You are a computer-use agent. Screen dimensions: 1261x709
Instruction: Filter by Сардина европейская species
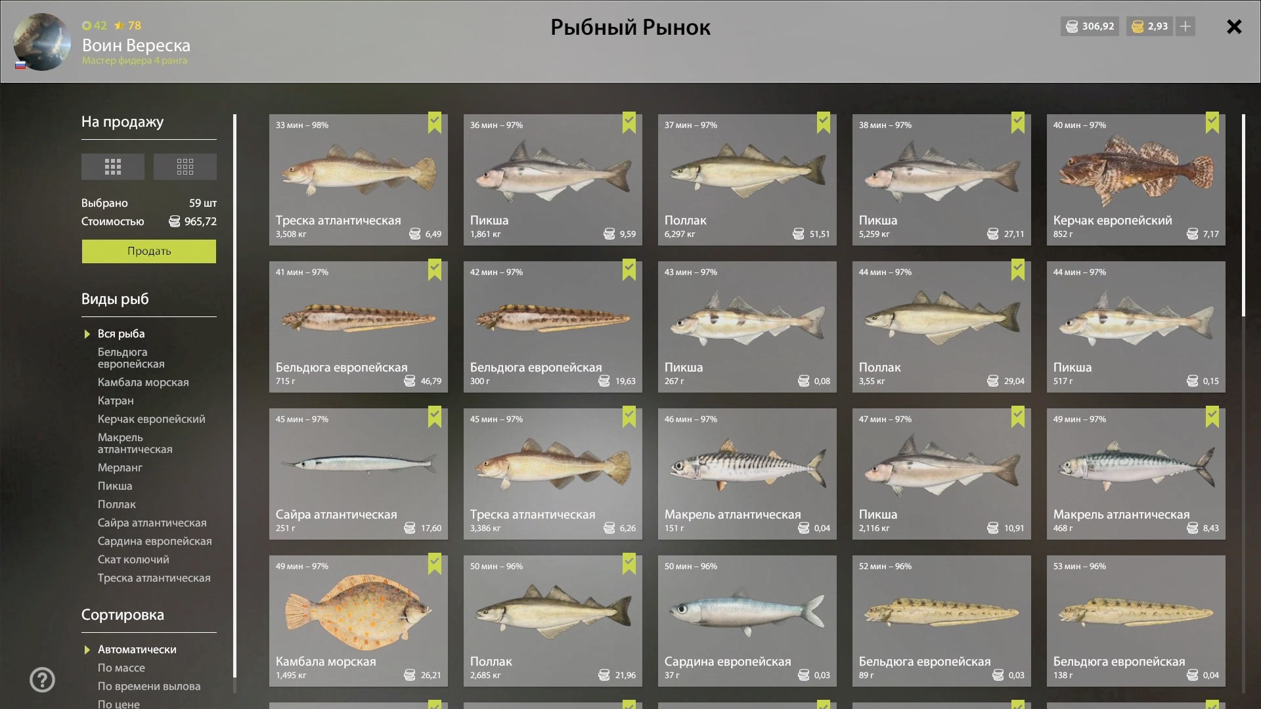pos(155,541)
